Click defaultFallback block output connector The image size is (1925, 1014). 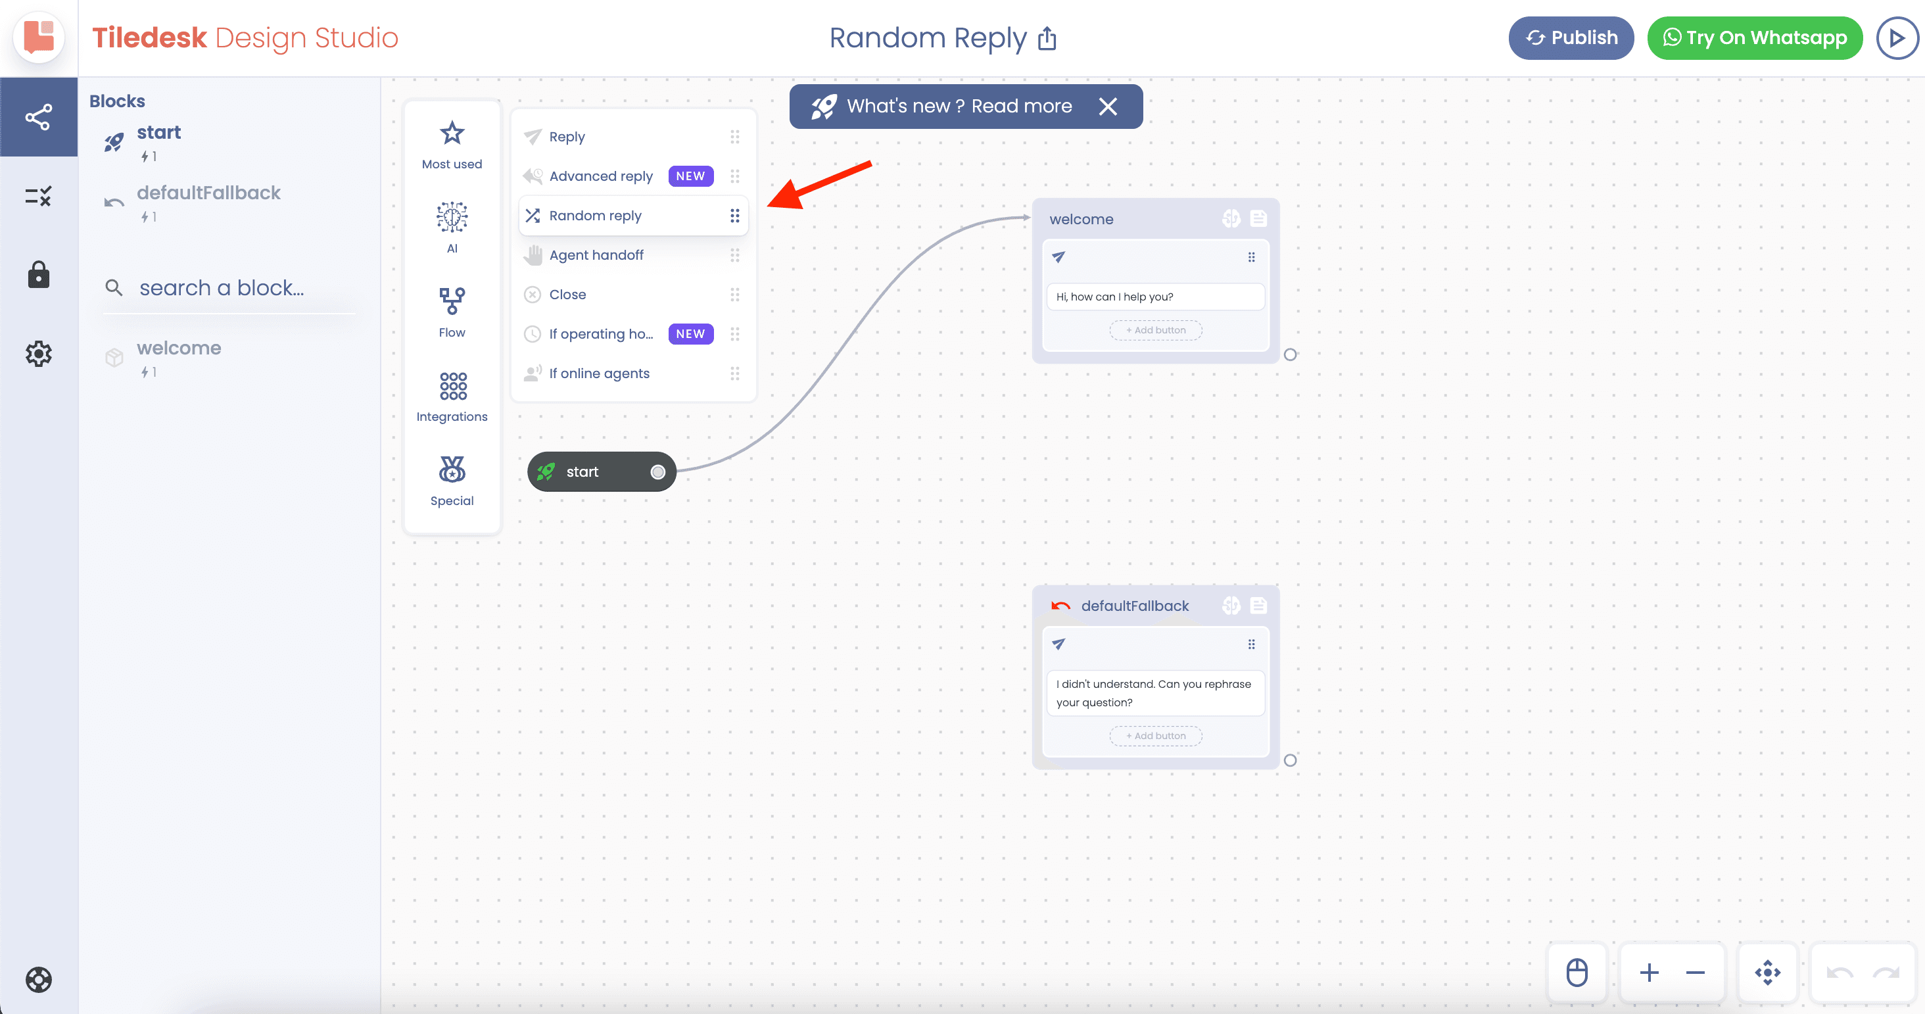(x=1290, y=761)
